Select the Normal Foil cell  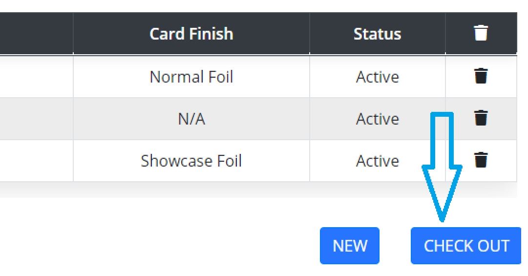pos(191,77)
